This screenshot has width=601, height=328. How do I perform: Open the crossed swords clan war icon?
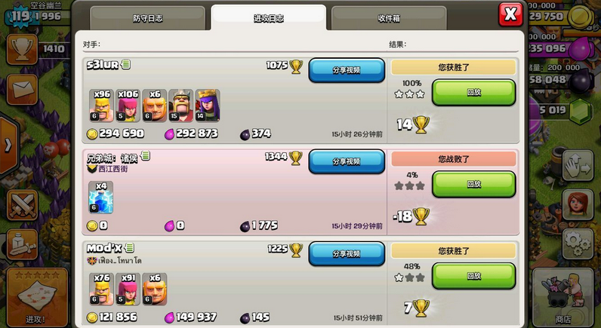point(22,205)
